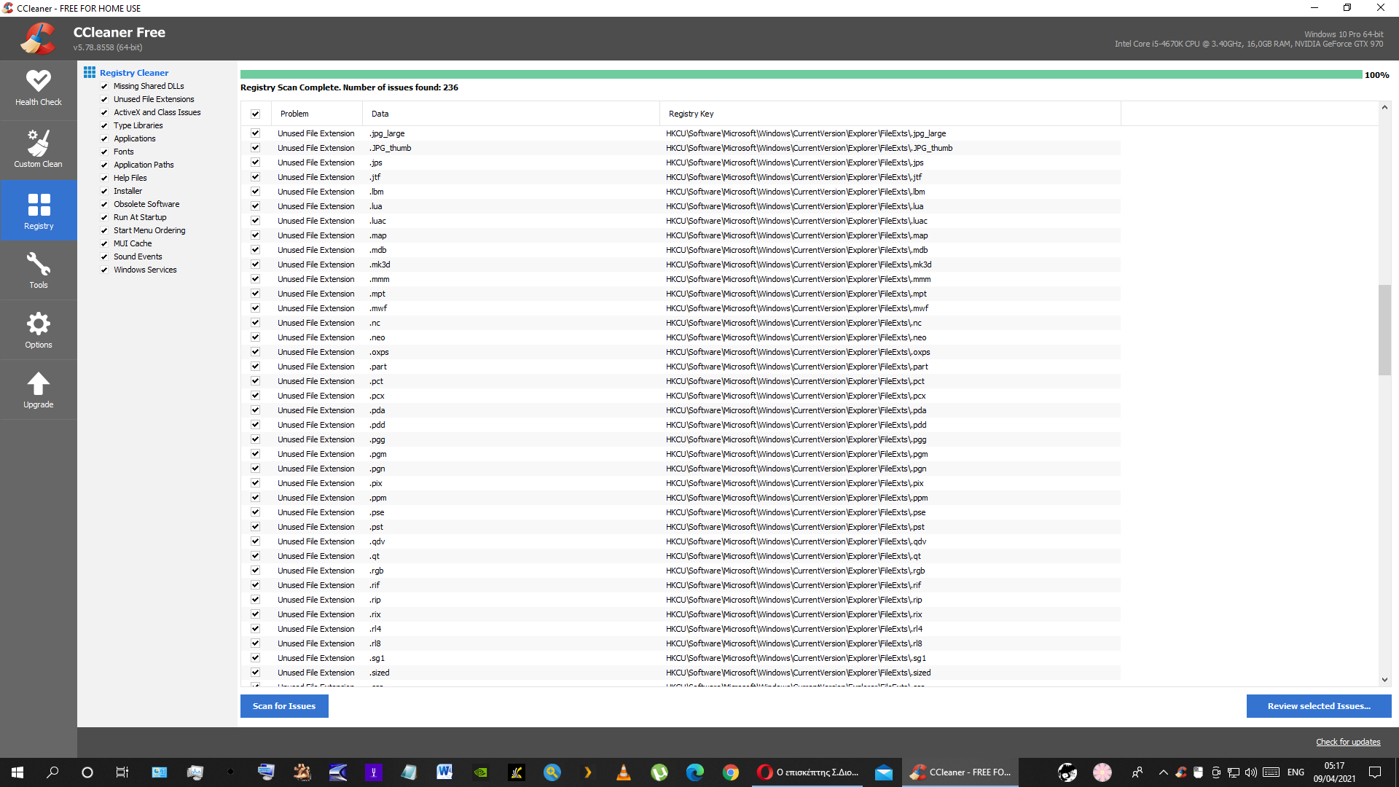1399x787 pixels.
Task: Switch to CCleaner taskbar window button
Action: 960,772
